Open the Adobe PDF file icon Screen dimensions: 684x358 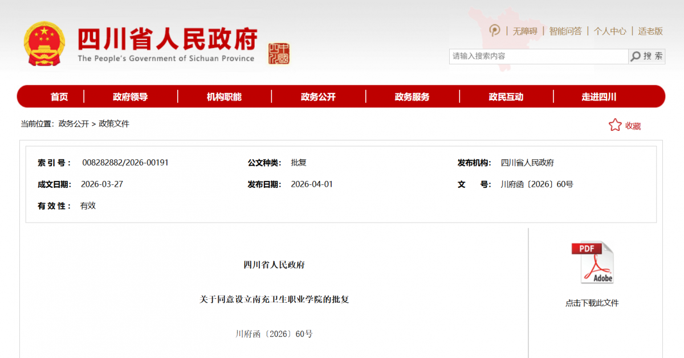pos(592,263)
